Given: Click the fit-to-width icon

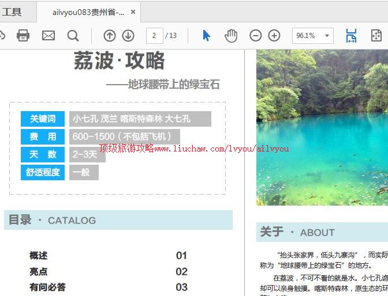Looking at the screenshot, I should click(351, 36).
